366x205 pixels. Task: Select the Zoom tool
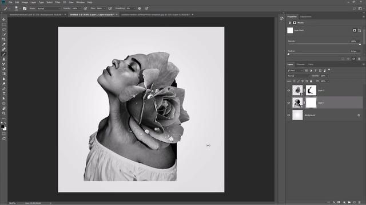coord(4,113)
